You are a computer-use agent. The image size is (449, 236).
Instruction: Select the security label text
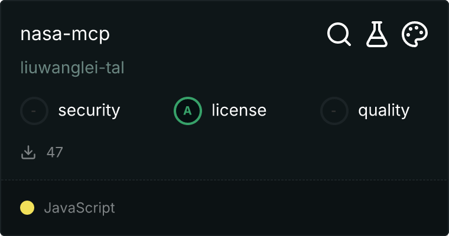point(89,110)
